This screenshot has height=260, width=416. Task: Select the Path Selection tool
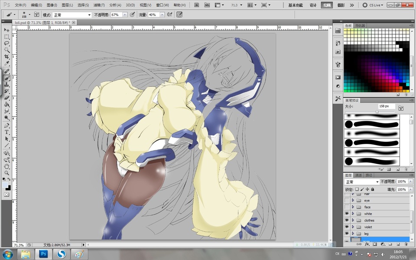[x=6, y=139]
